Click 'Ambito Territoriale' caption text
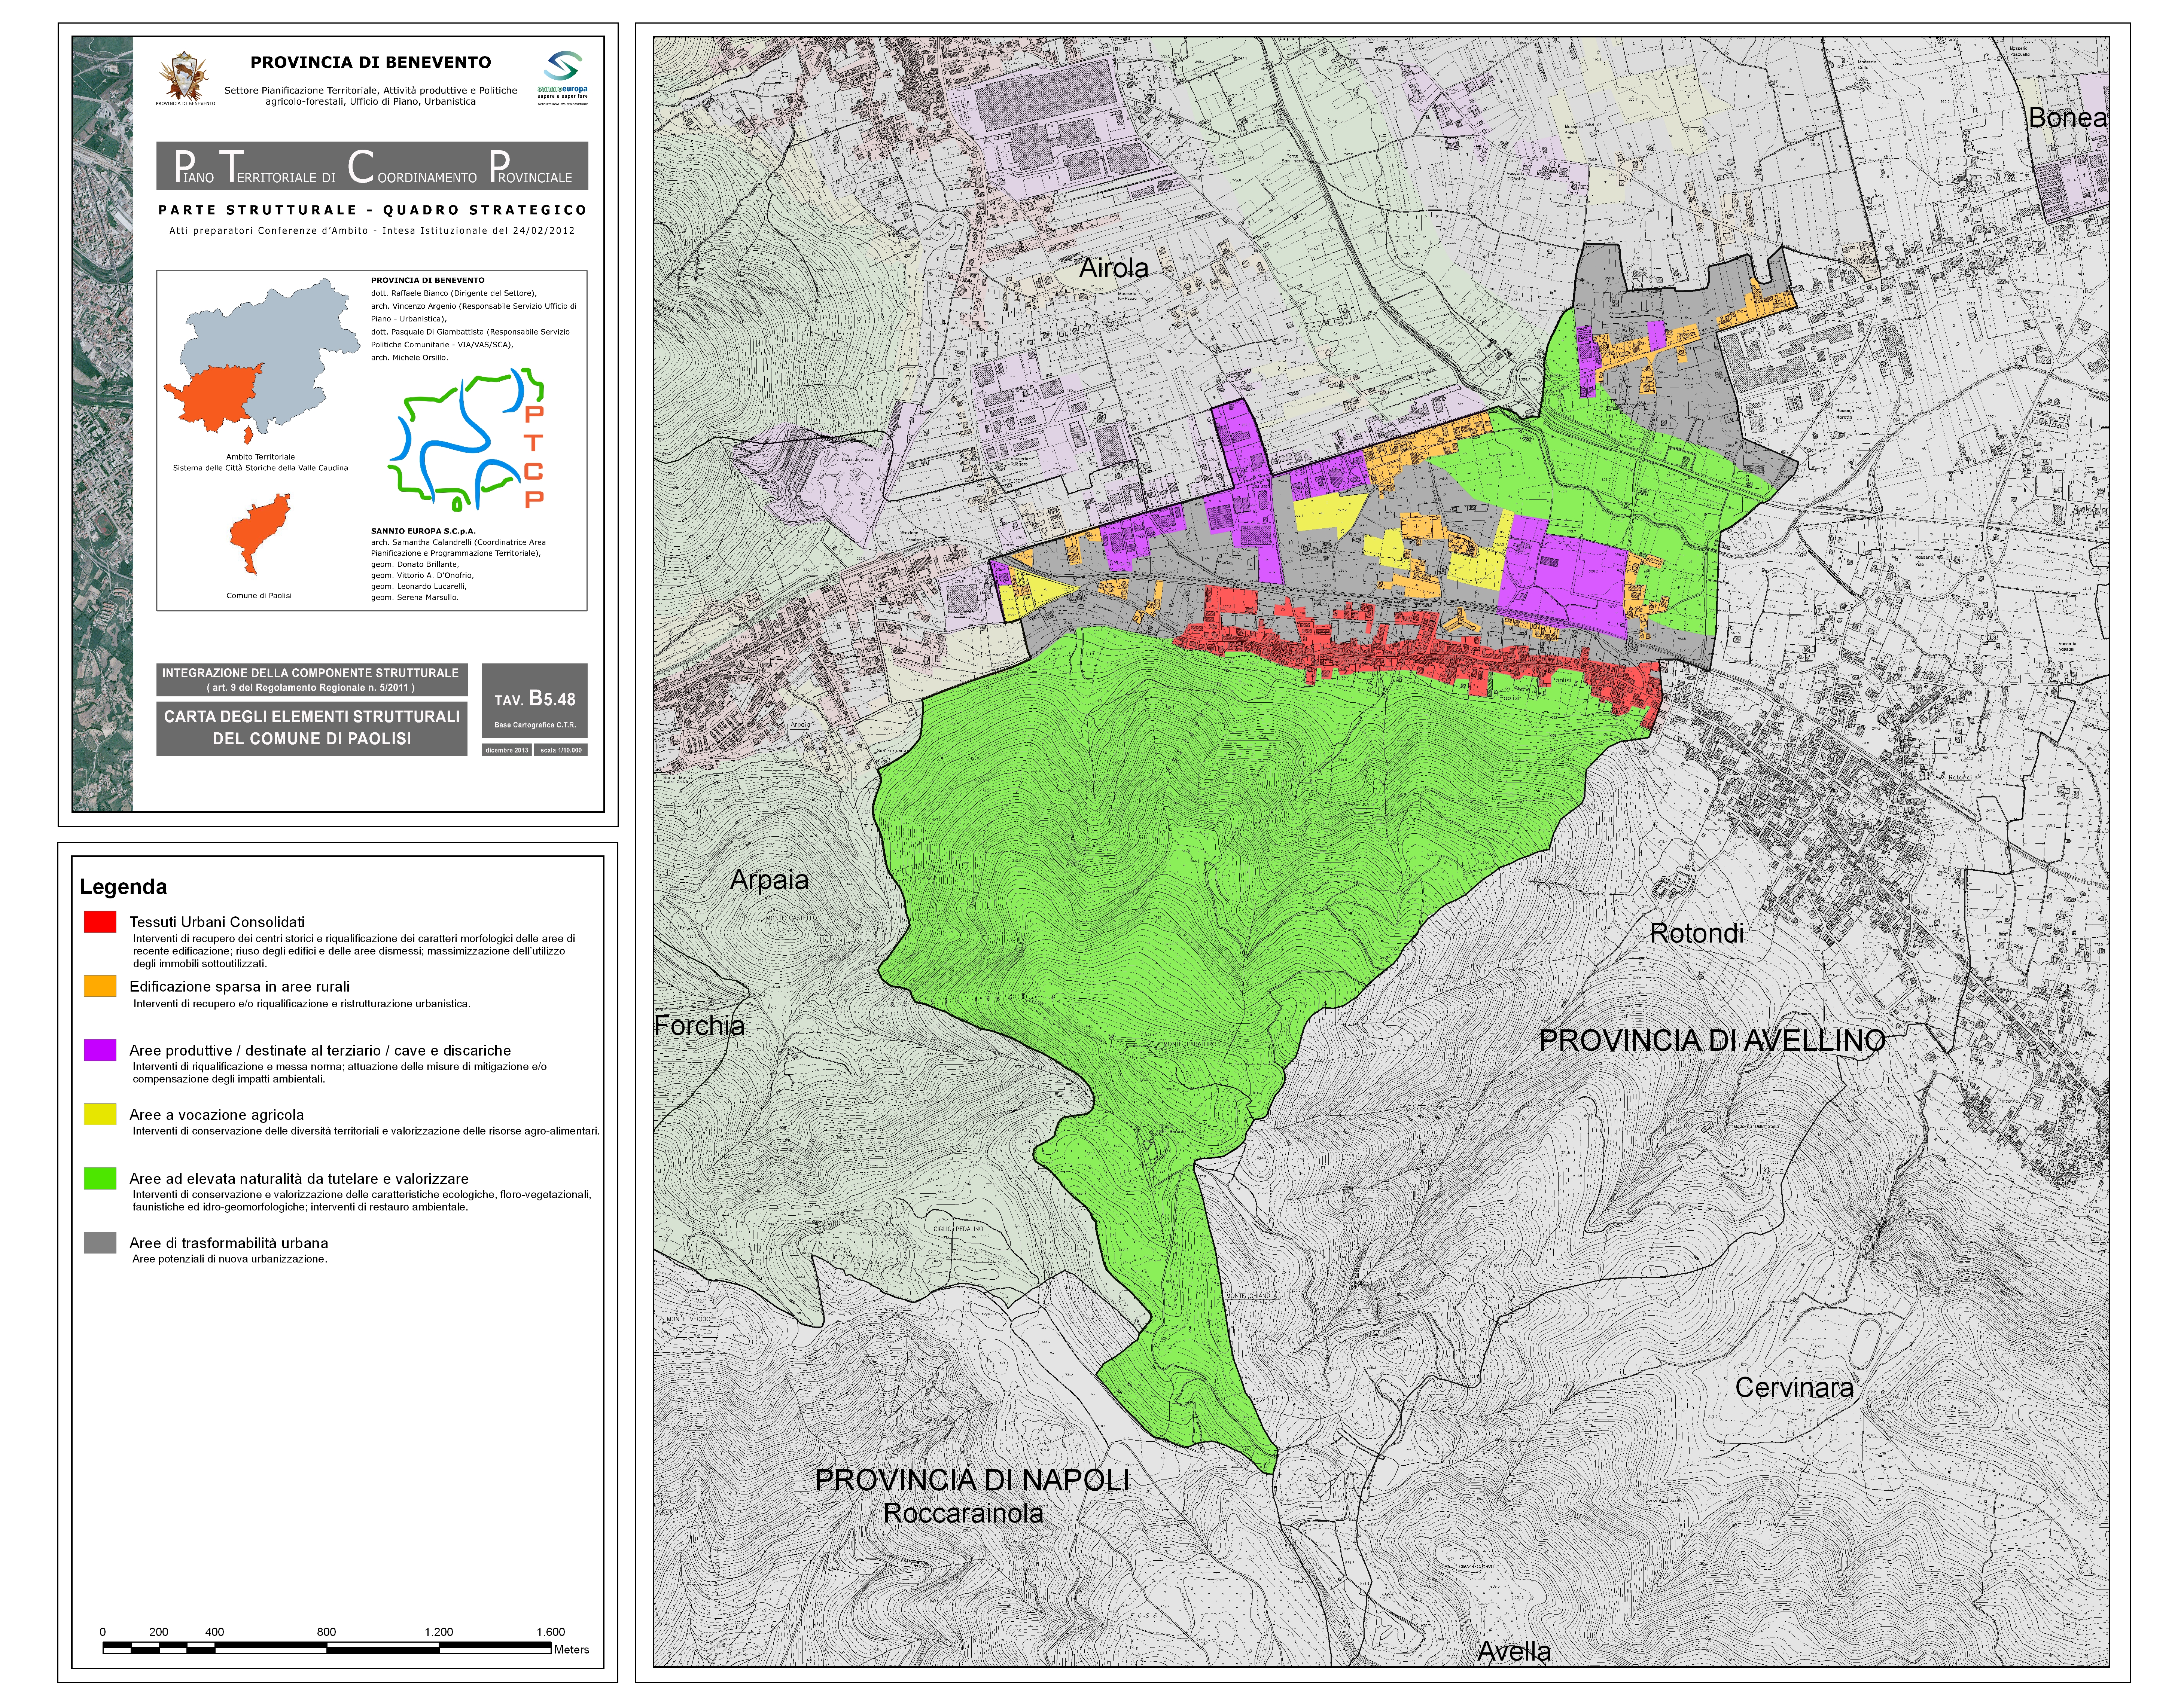Screen dimensions: 2184x1707 pos(260,457)
